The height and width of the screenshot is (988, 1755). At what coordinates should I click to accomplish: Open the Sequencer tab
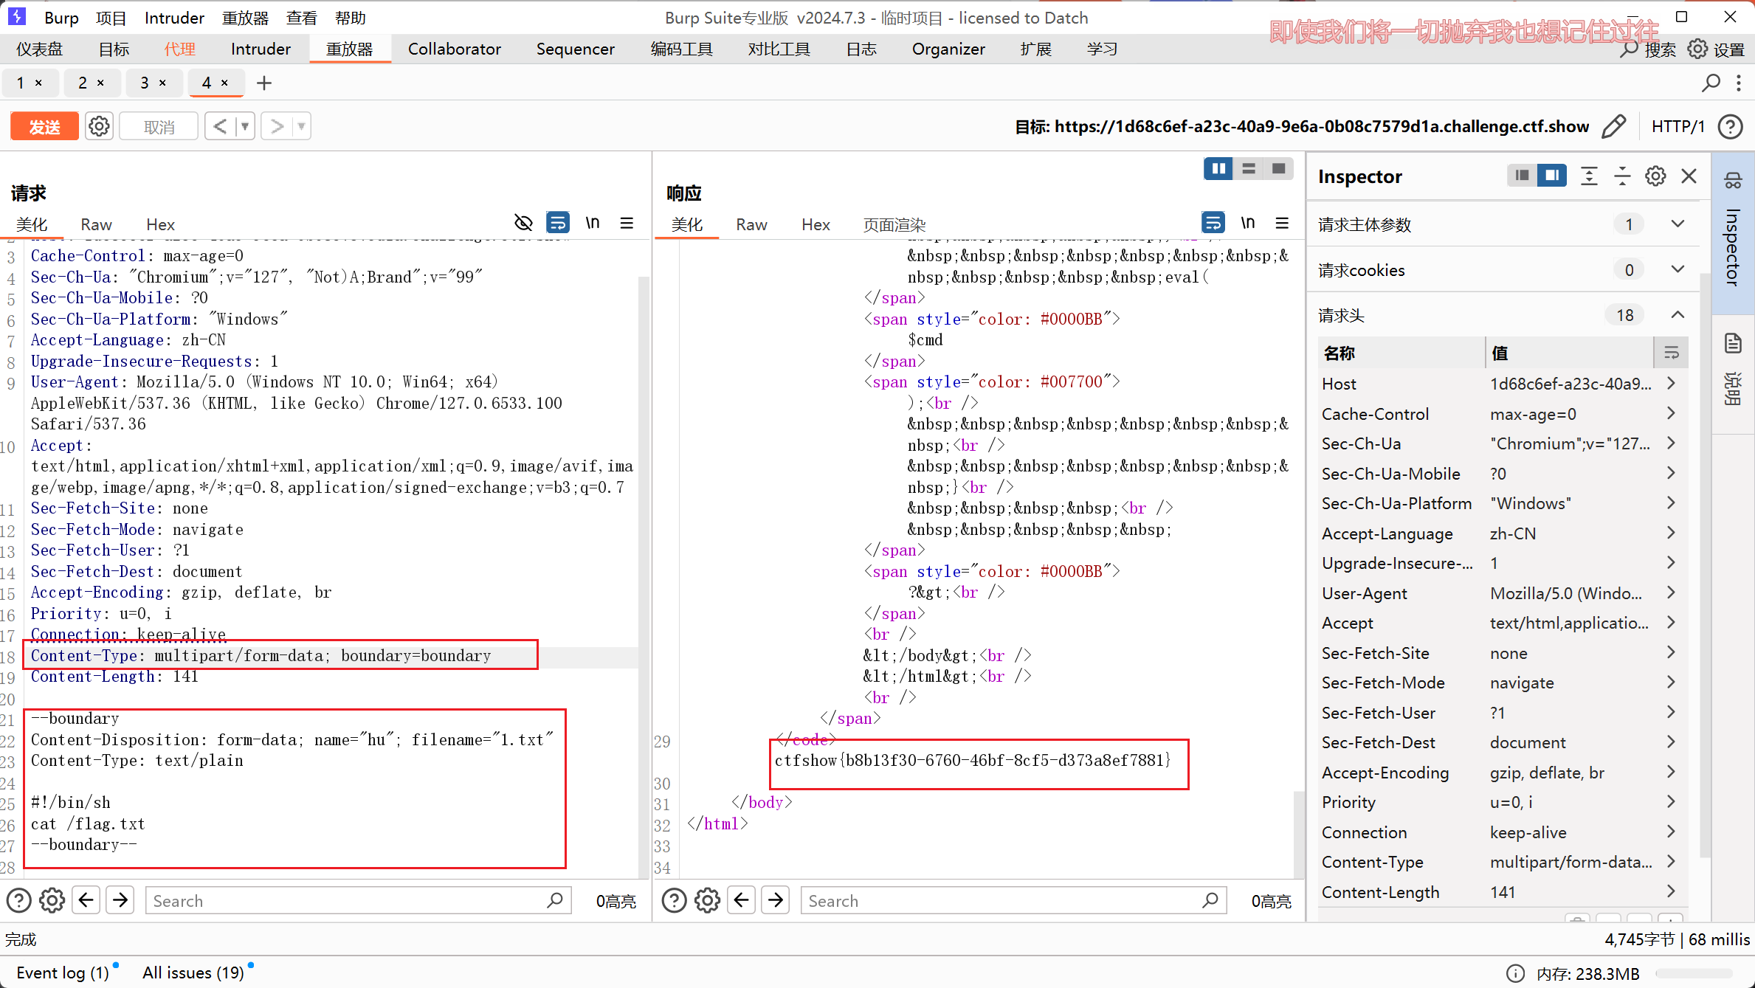point(575,49)
